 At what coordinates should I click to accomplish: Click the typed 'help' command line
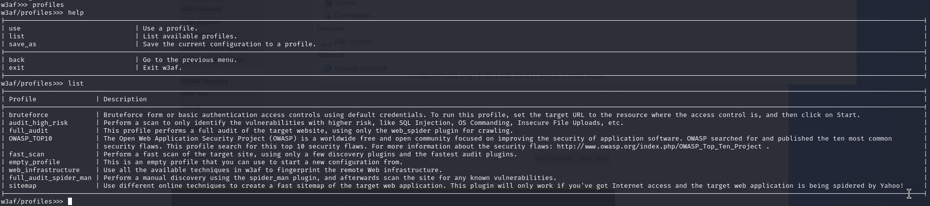point(42,13)
